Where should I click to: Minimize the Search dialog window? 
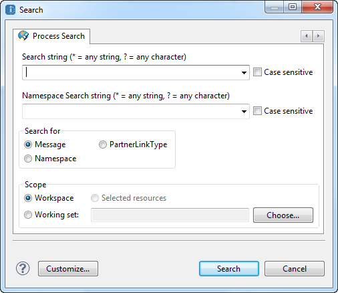[x=275, y=7]
